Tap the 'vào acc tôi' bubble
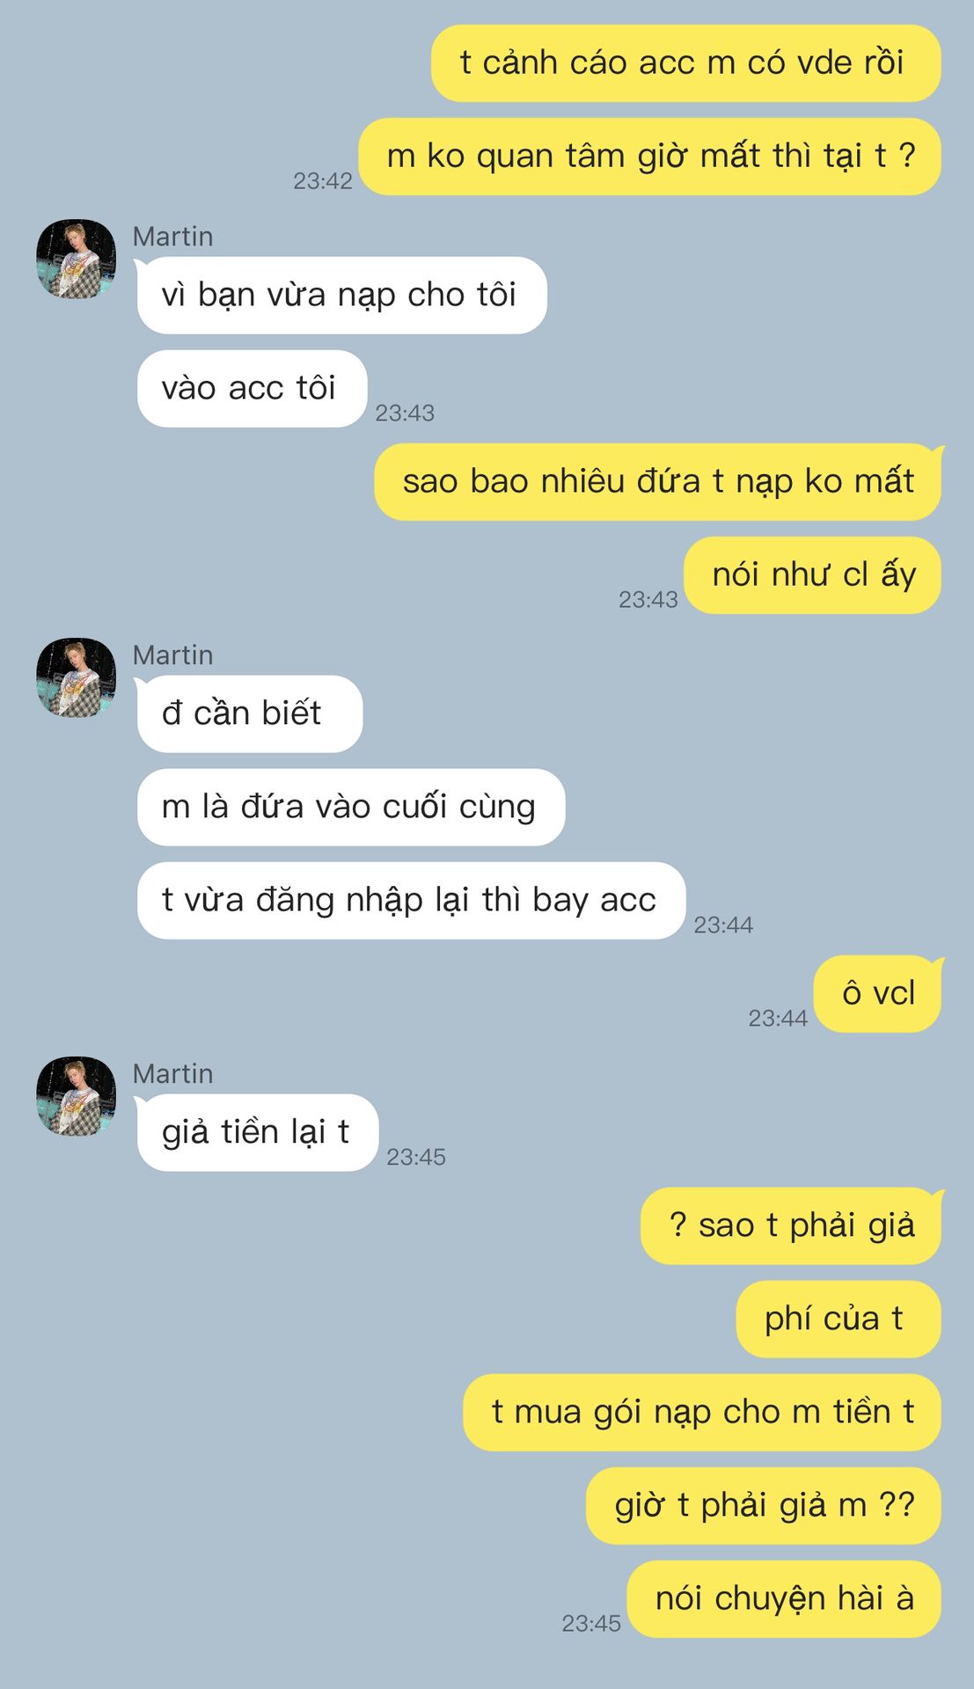 click(x=252, y=389)
